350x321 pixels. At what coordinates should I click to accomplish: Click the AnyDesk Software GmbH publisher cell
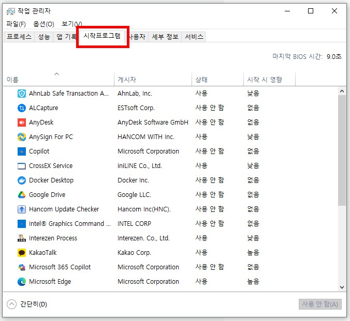coord(153,123)
